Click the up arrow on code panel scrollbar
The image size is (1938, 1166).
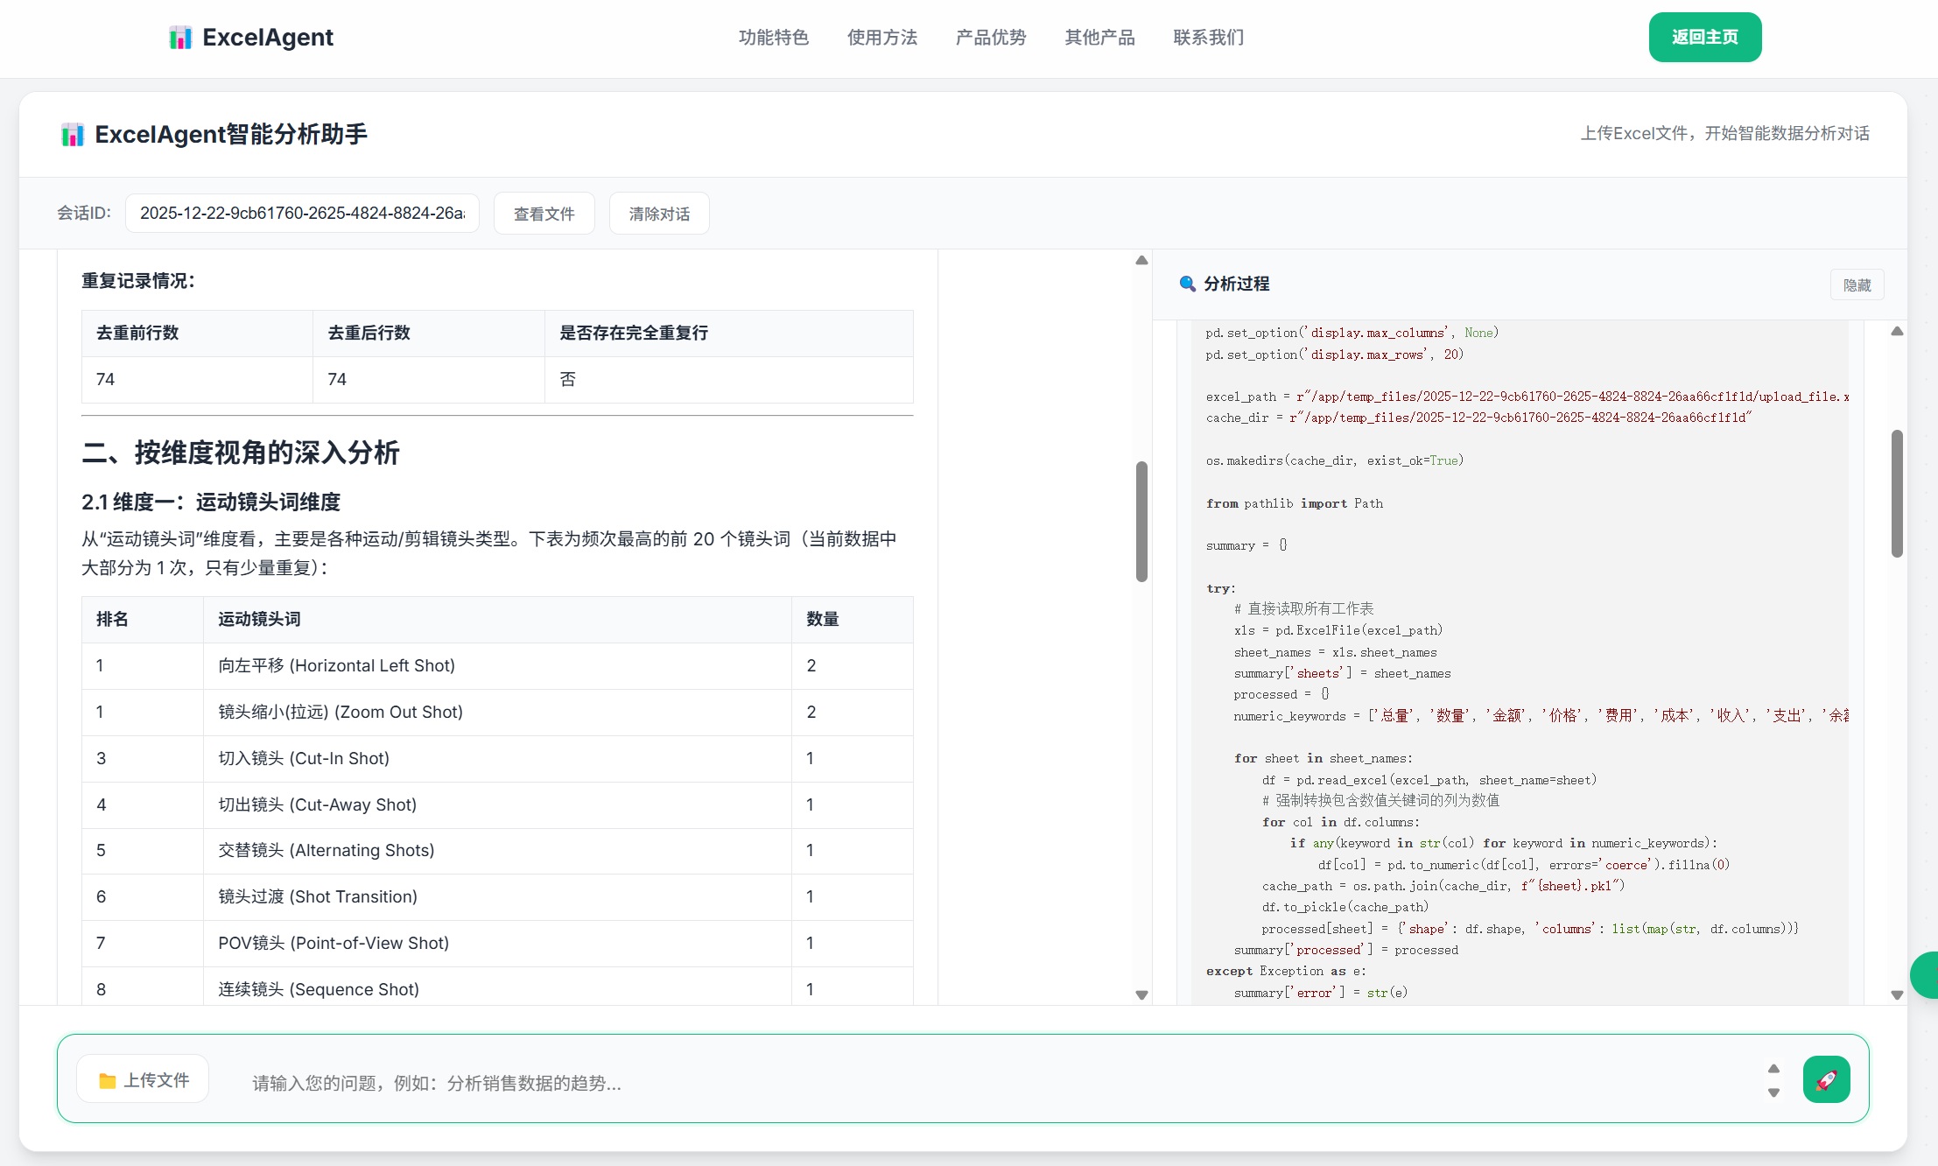tap(1897, 330)
